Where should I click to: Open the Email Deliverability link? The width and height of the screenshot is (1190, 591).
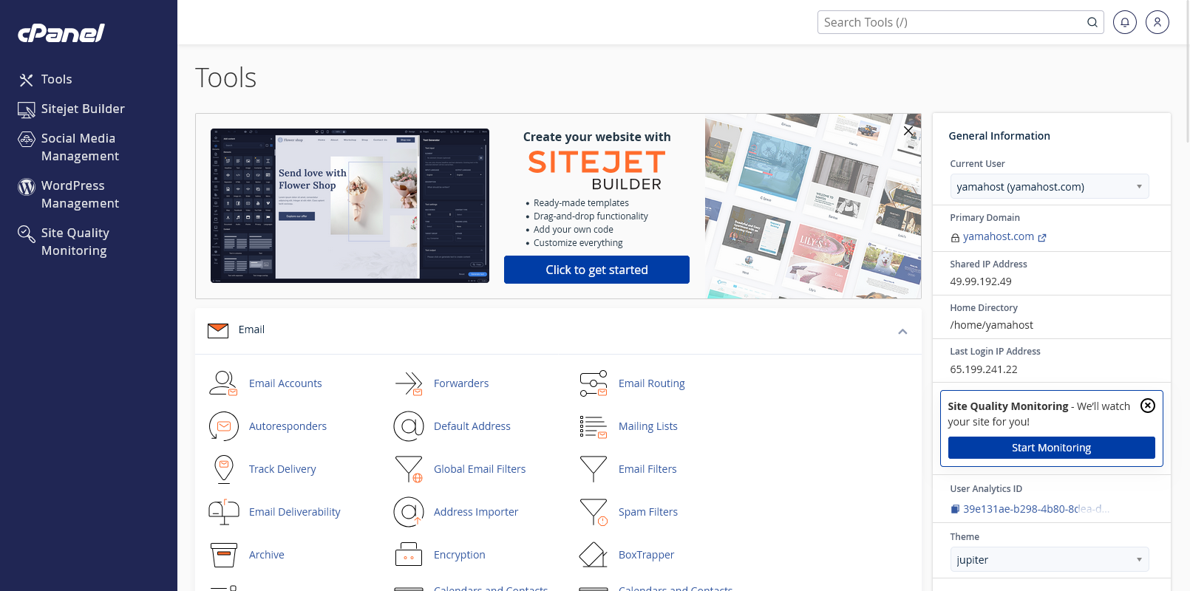[x=295, y=512]
